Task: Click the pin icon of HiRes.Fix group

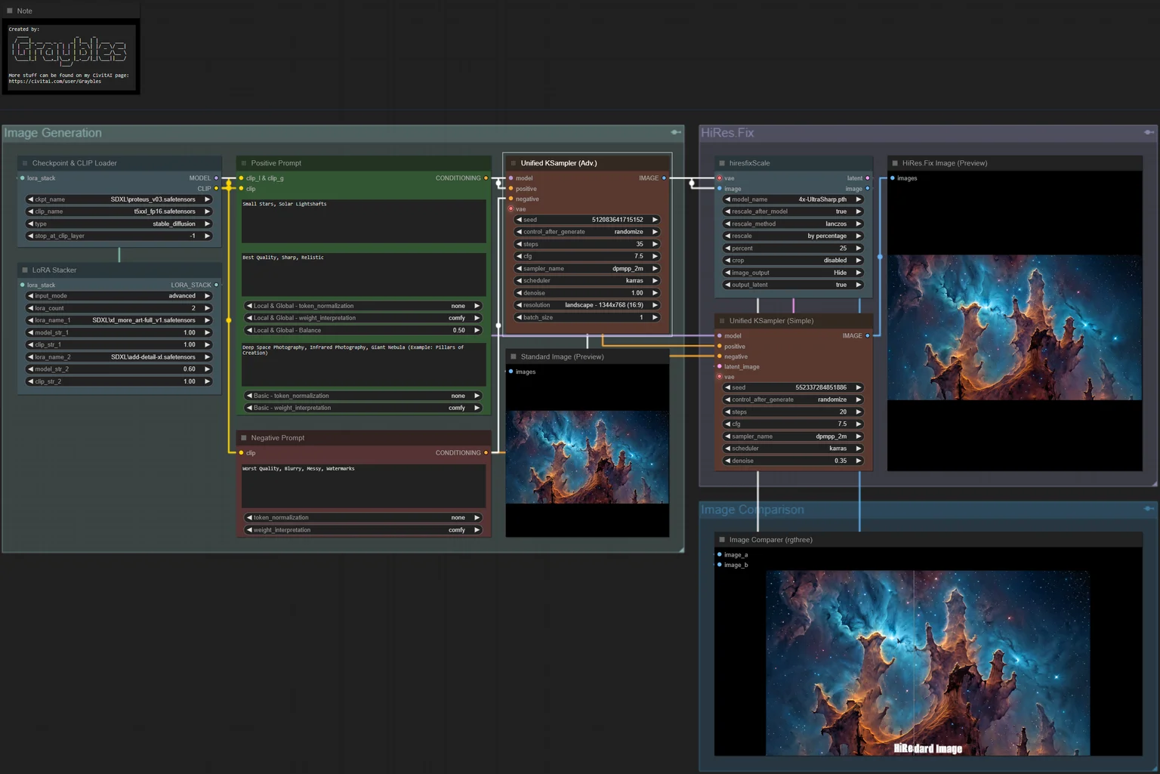Action: tap(1149, 132)
